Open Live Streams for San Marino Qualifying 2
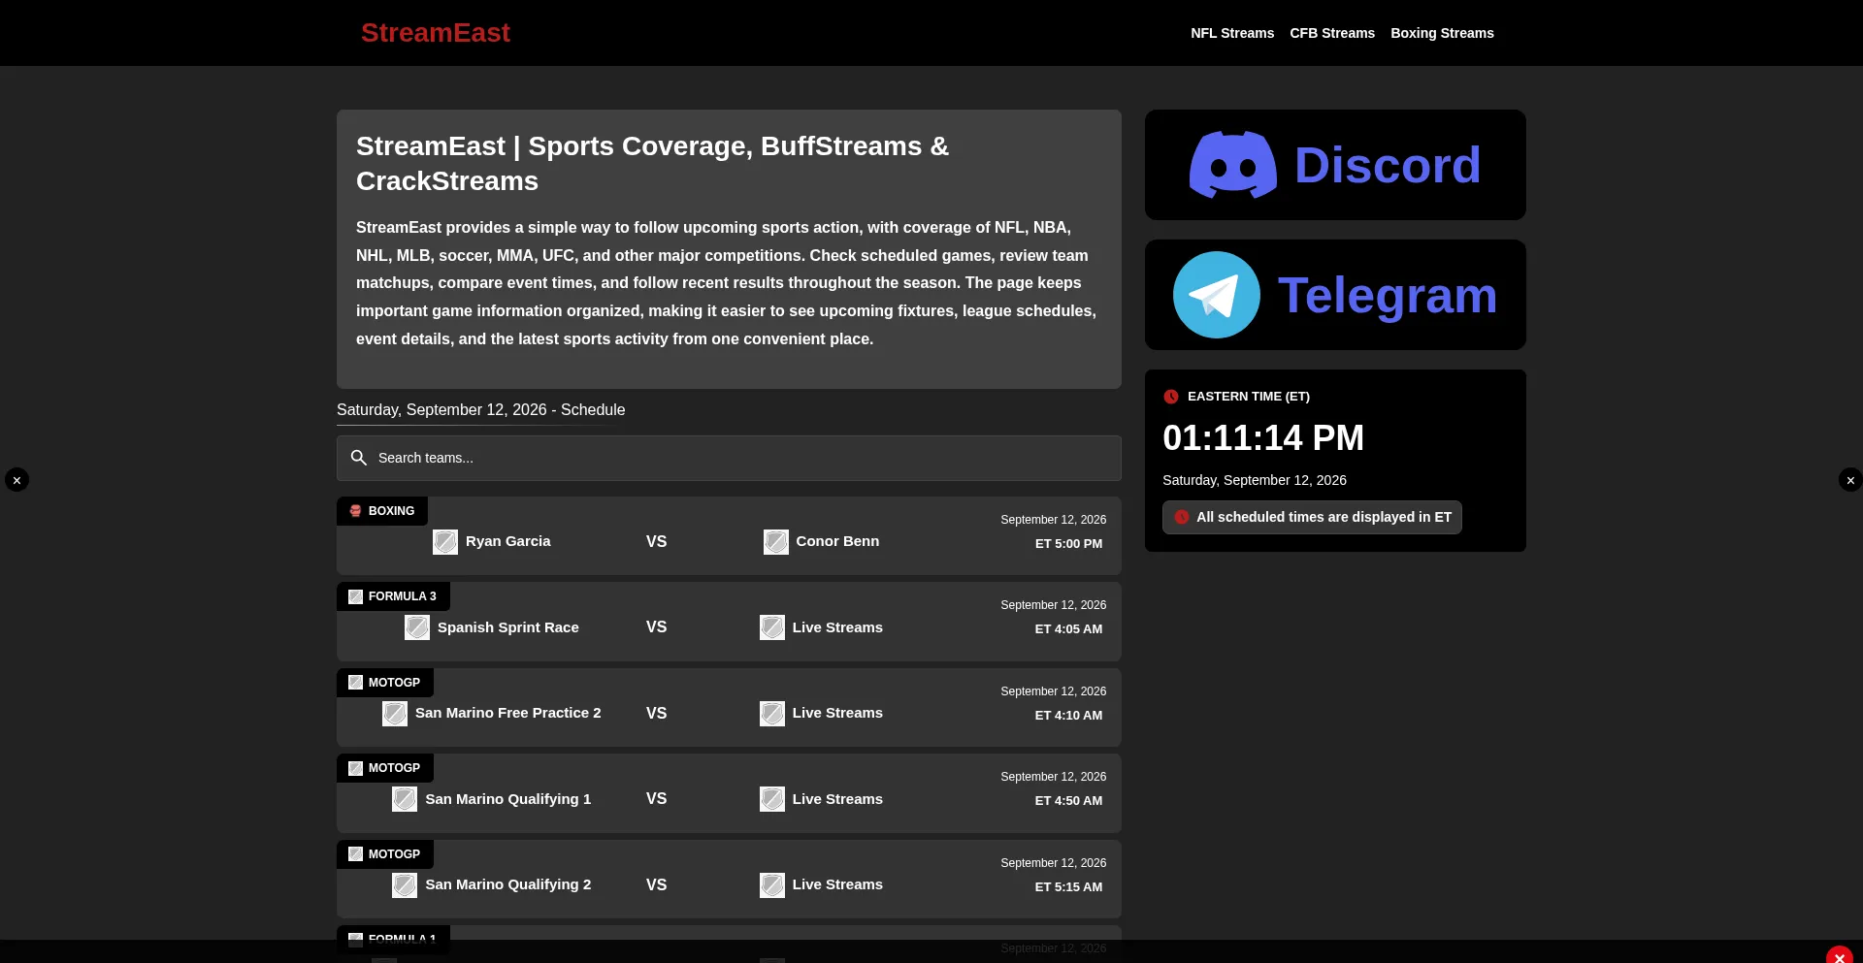The height and width of the screenshot is (963, 1863). click(x=837, y=884)
